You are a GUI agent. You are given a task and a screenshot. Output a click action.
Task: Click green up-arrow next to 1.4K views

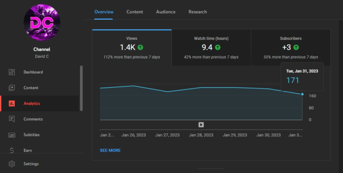[140, 47]
